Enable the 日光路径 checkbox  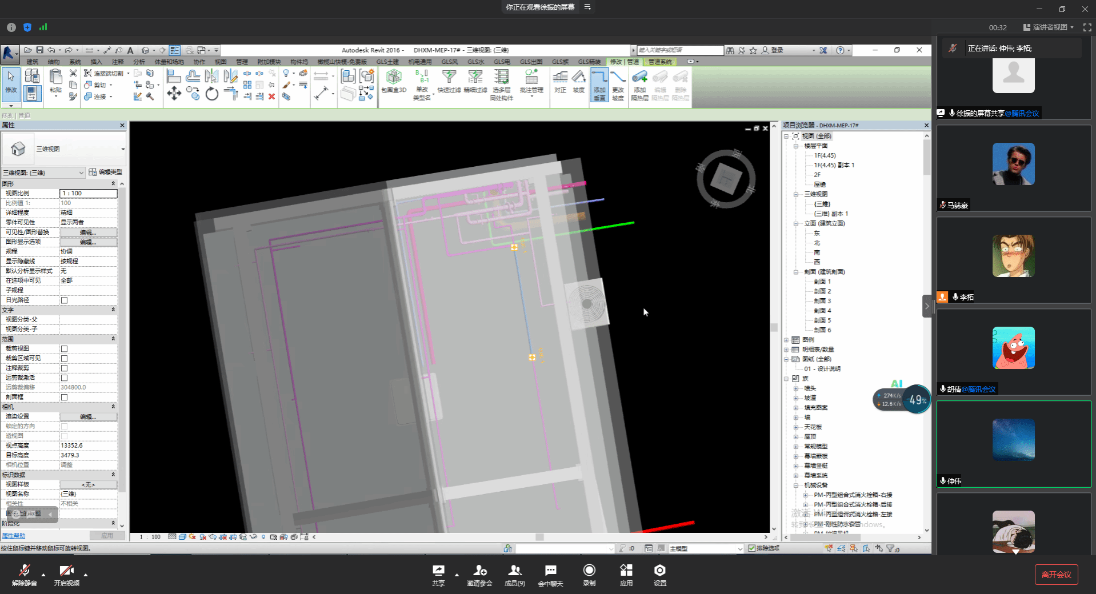tap(64, 300)
